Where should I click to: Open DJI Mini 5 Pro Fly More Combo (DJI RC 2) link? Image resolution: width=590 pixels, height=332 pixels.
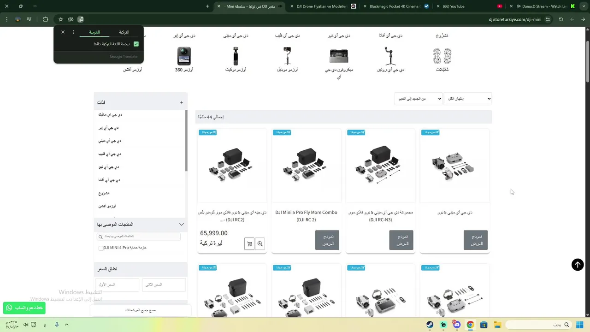point(306,216)
